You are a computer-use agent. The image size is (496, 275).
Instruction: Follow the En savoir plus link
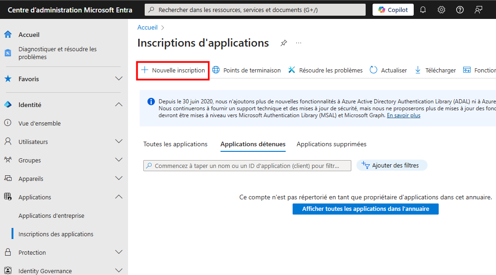click(404, 115)
